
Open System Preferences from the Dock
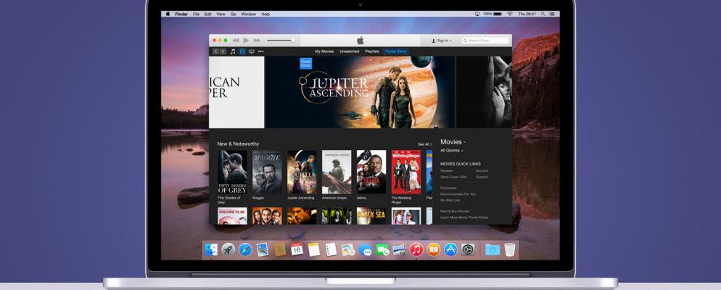(468, 249)
